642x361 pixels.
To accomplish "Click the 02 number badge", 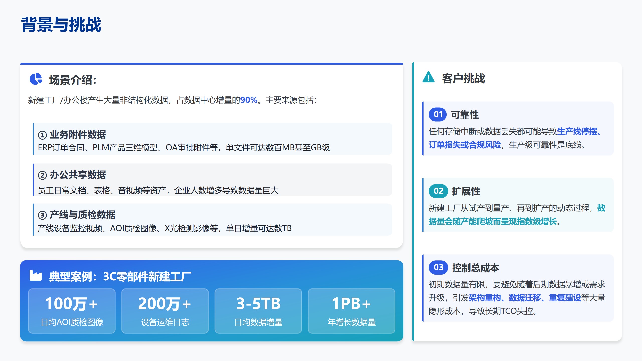I will click(438, 191).
